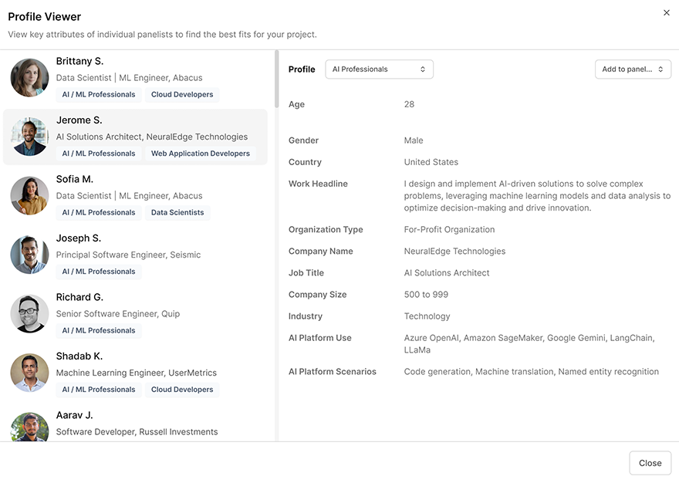679x483 pixels.
Task: Click the panelist list scrollbar
Action: pyautogui.click(x=275, y=77)
